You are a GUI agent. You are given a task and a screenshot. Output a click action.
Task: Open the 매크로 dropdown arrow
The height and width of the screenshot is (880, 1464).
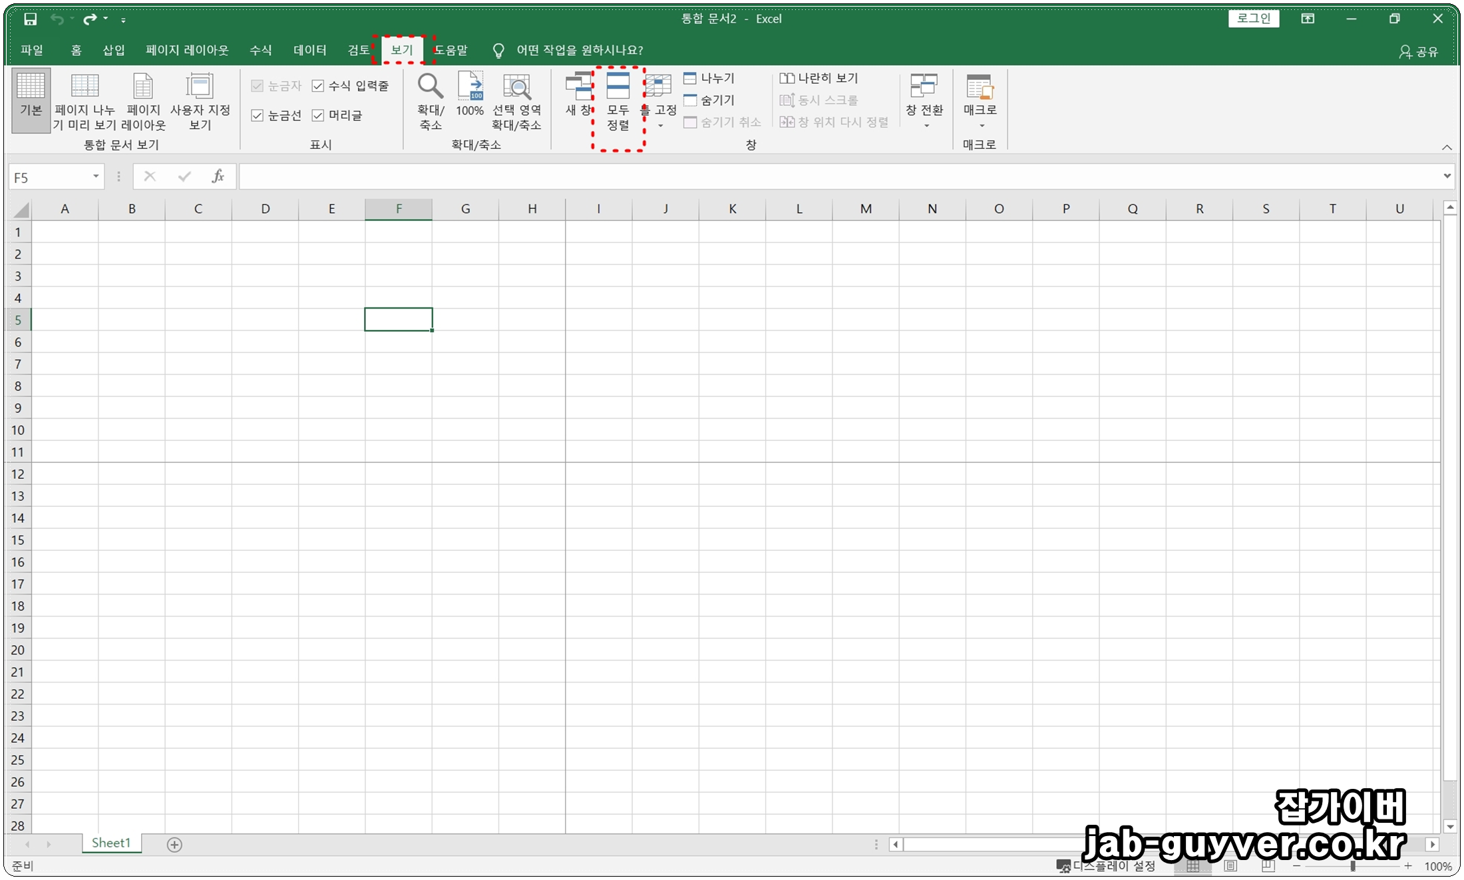coord(981,126)
